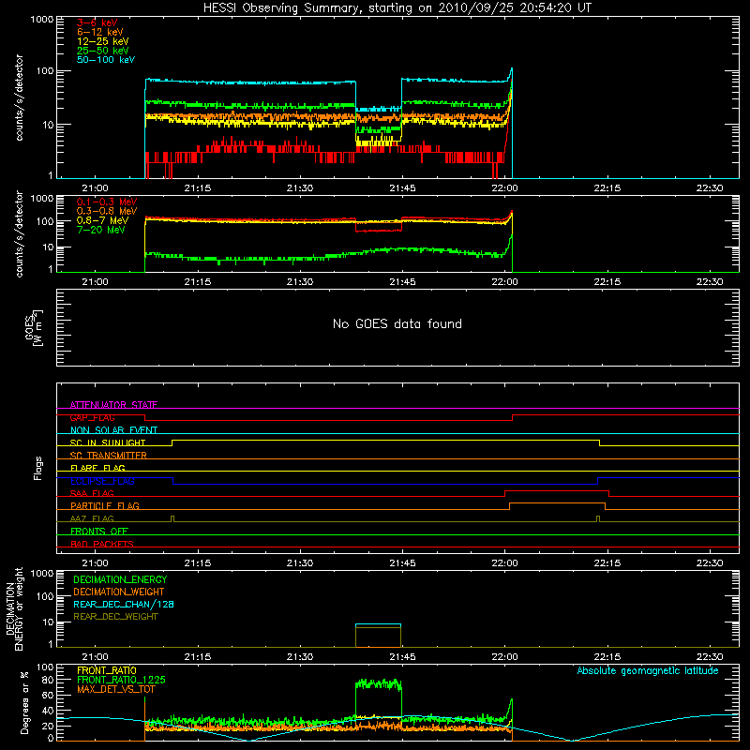Click the 21:15 tick label under the top plot

click(x=198, y=188)
